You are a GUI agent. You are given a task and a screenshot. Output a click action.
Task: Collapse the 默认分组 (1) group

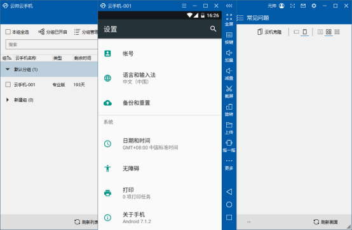(8, 70)
